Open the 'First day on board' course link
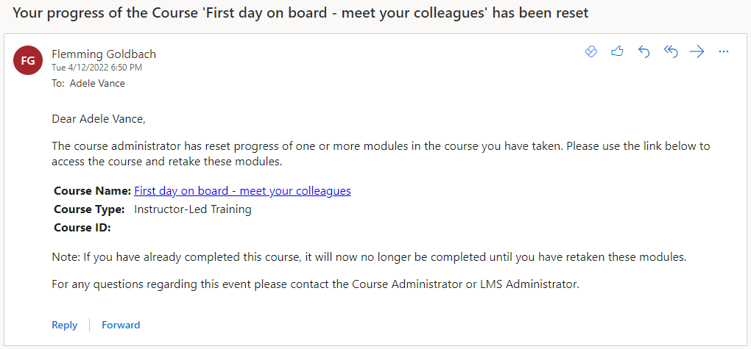 click(242, 191)
